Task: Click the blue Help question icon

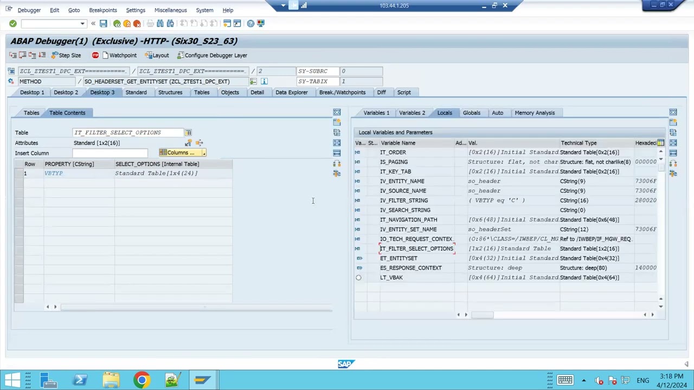Action: (250, 23)
